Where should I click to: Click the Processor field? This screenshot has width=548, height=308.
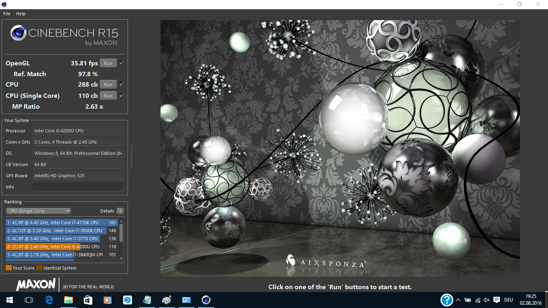78,131
